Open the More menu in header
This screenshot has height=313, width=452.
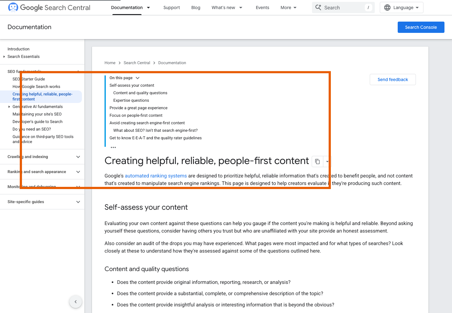point(288,8)
